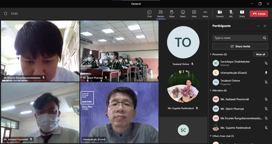Click the Type a name search field
This screenshot has height=144, width=272.
[x=237, y=38]
